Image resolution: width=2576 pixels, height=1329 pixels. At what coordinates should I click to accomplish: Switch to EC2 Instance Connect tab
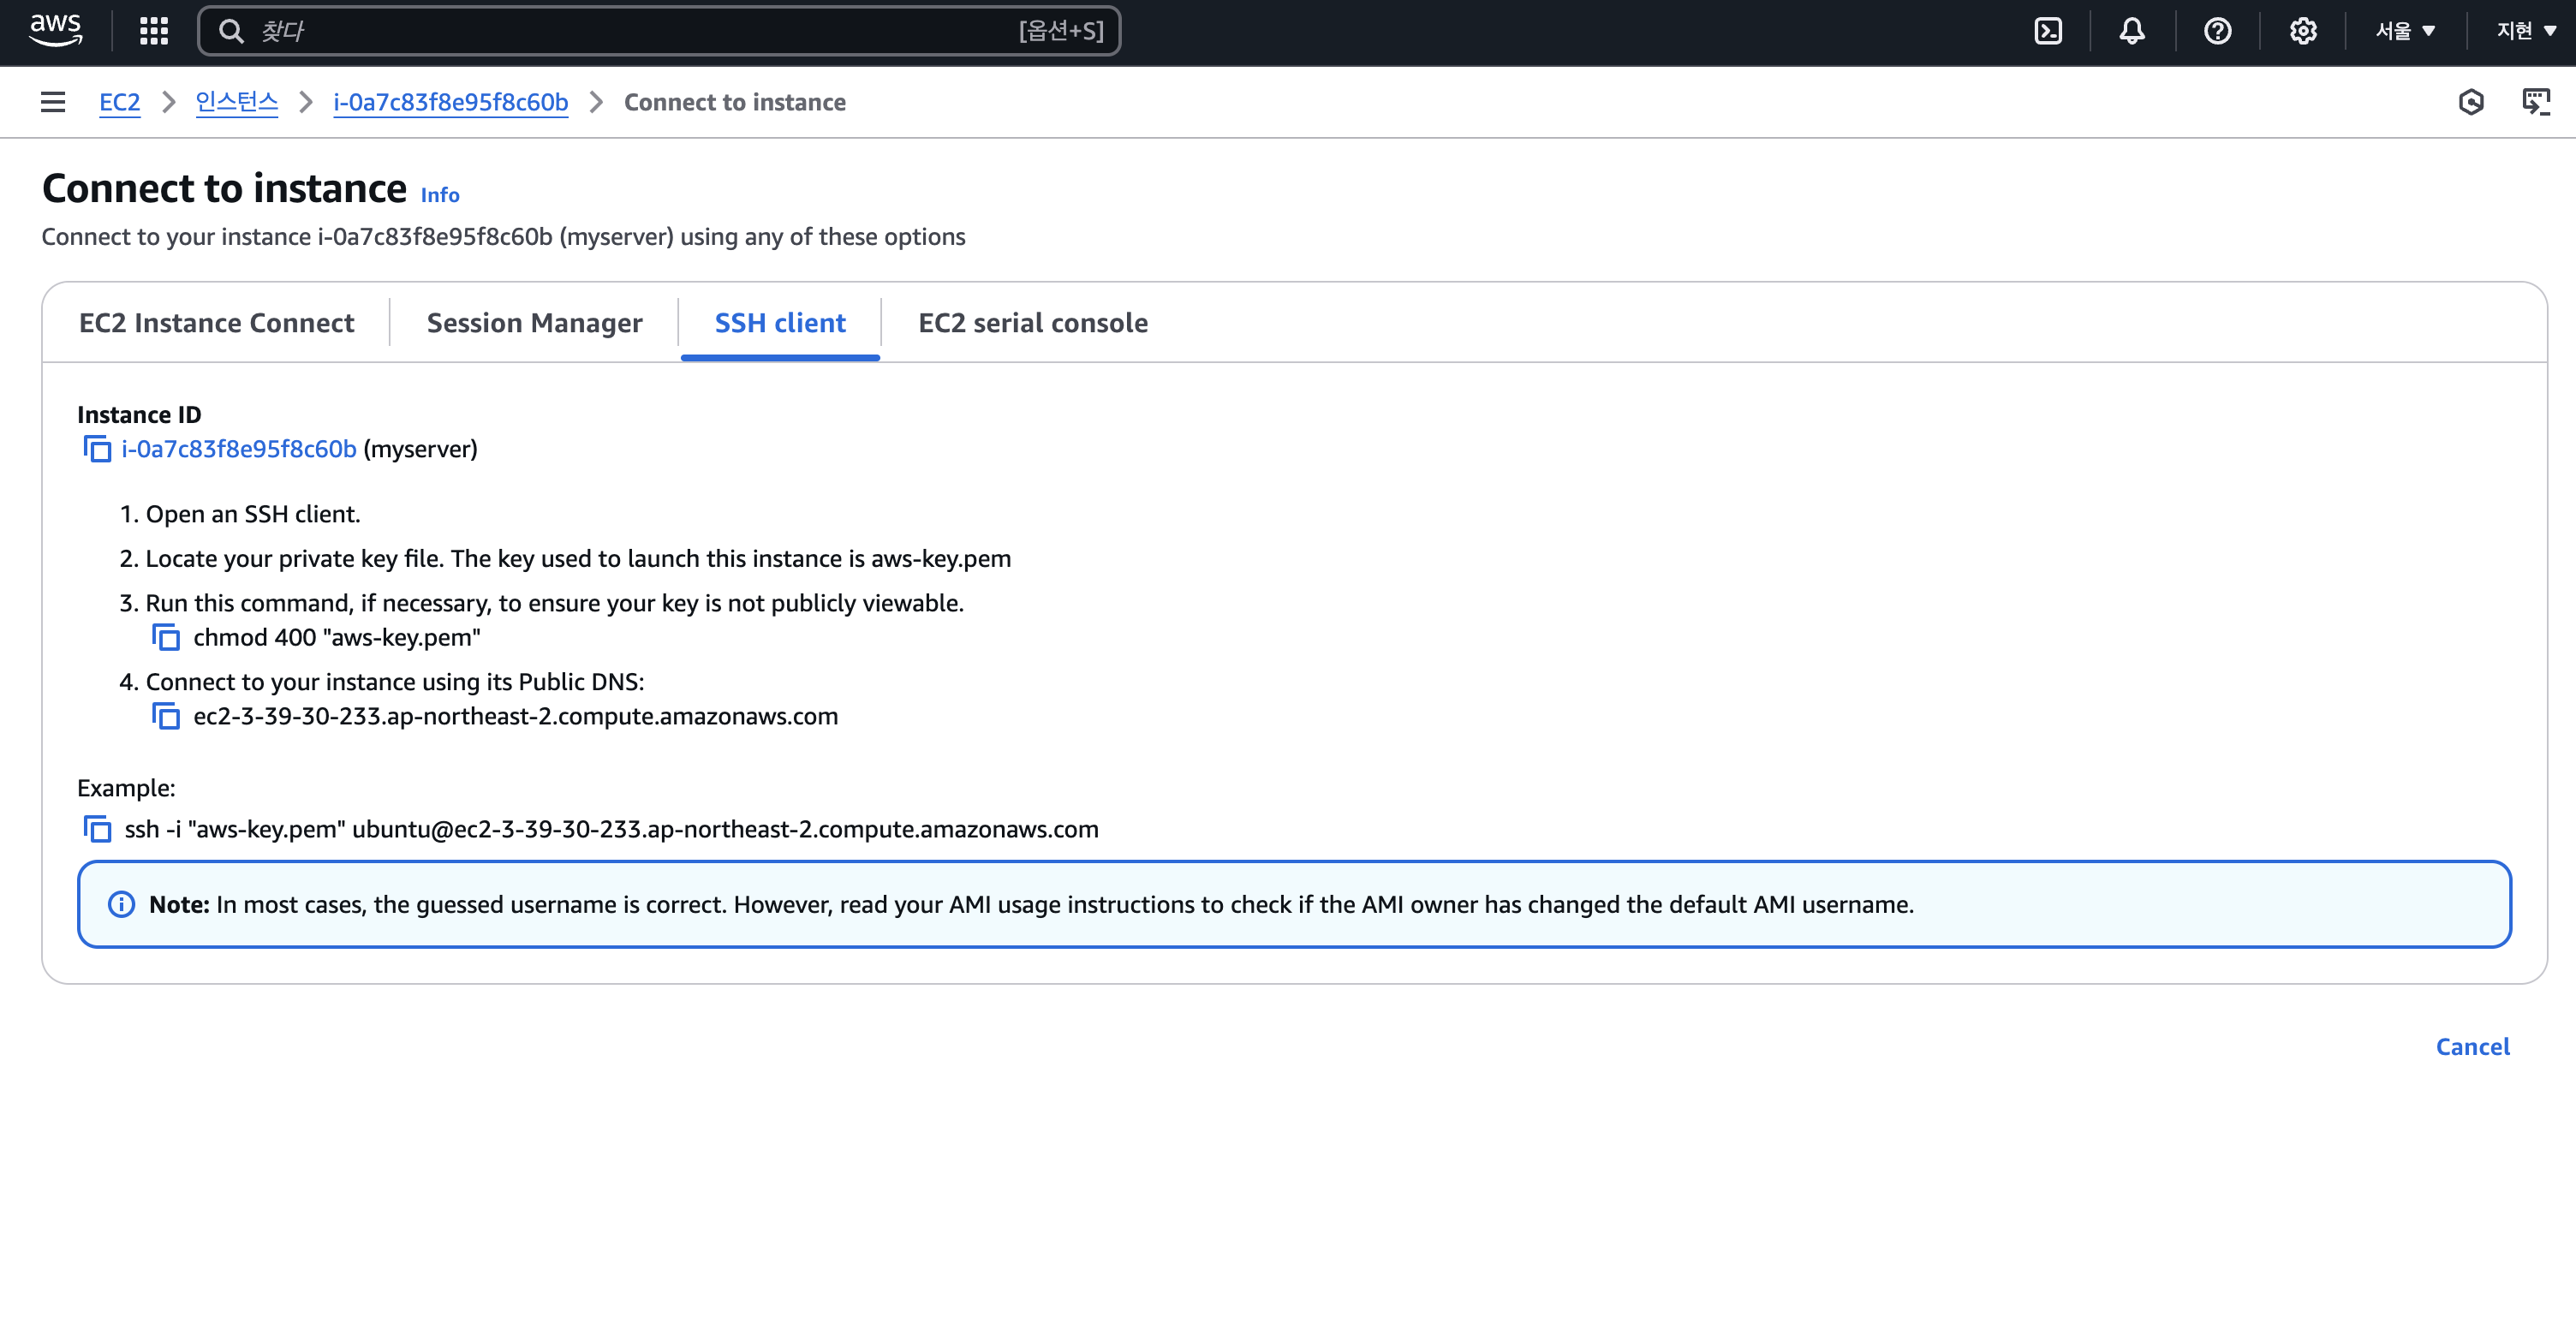(216, 323)
